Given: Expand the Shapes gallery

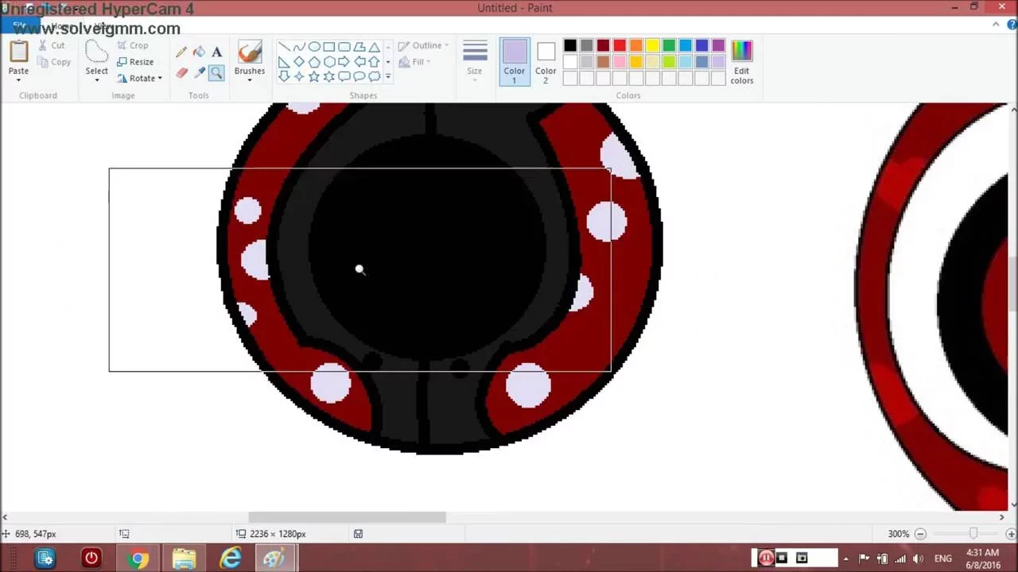Looking at the screenshot, I should (388, 76).
